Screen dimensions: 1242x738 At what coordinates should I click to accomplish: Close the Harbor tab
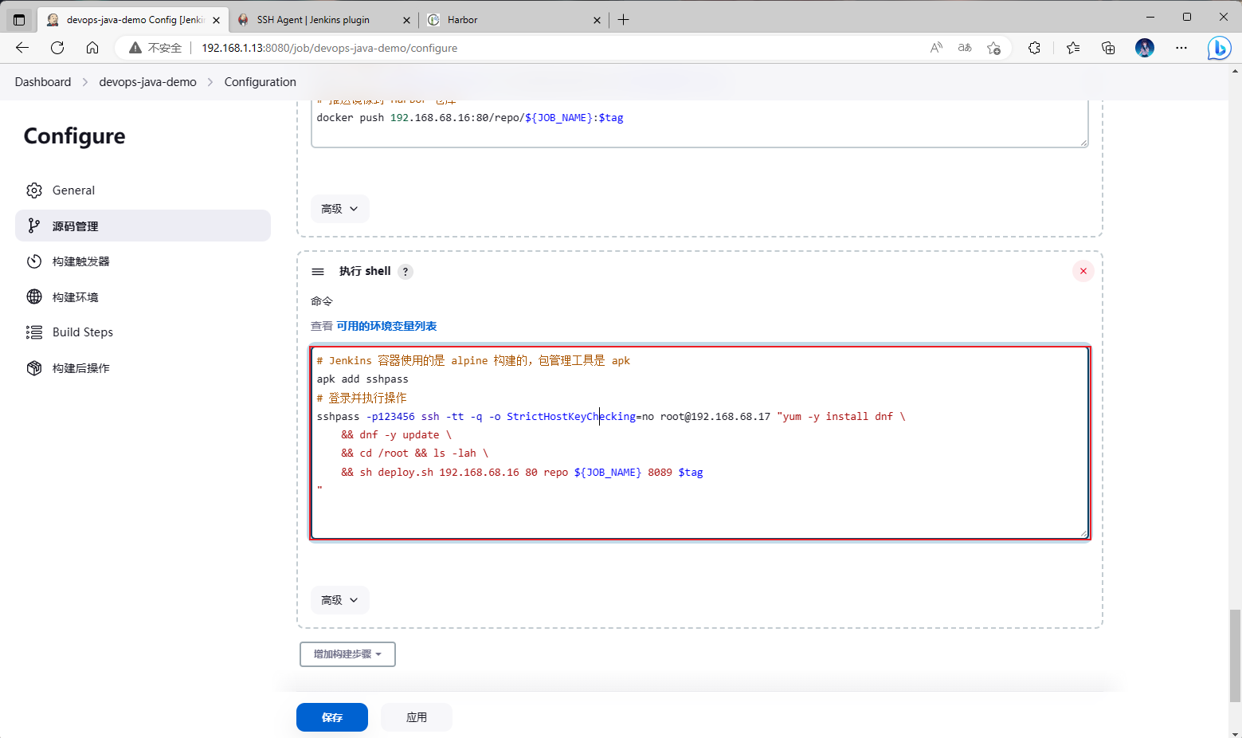597,20
